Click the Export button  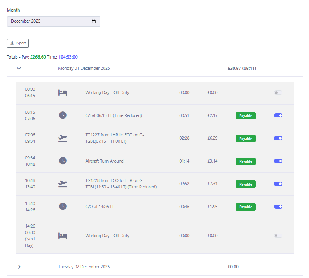tap(18, 43)
